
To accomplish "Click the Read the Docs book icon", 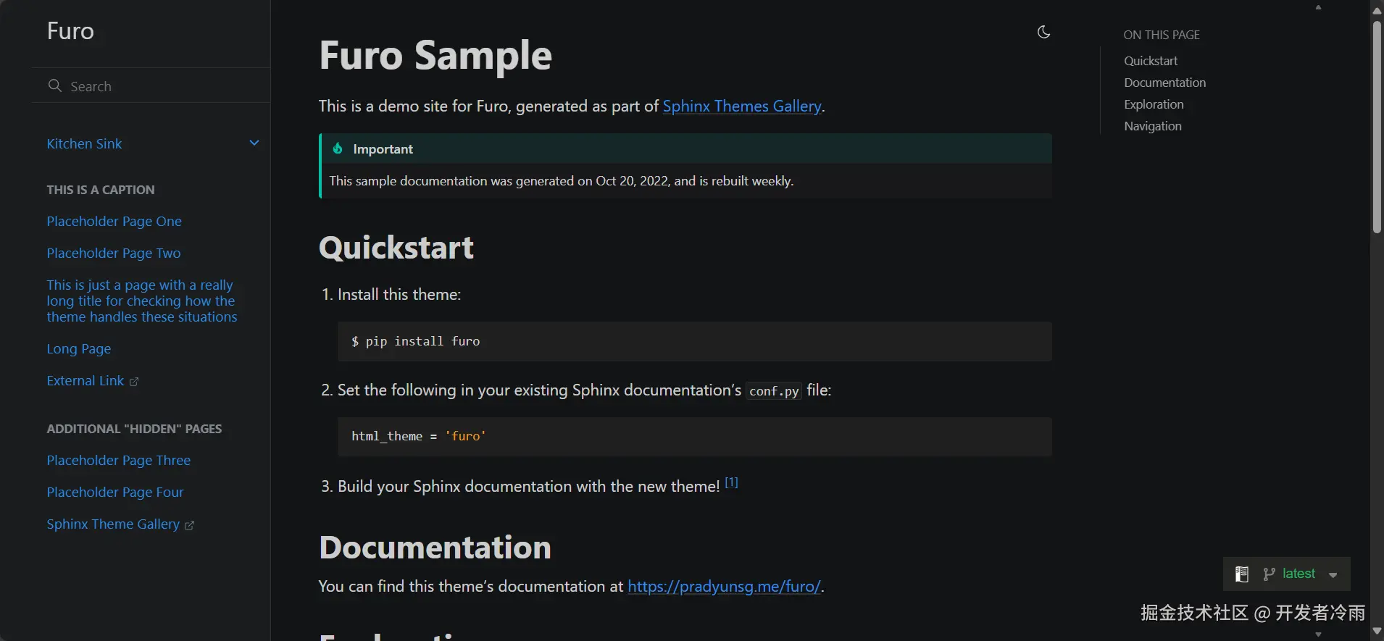I will 1241,574.
